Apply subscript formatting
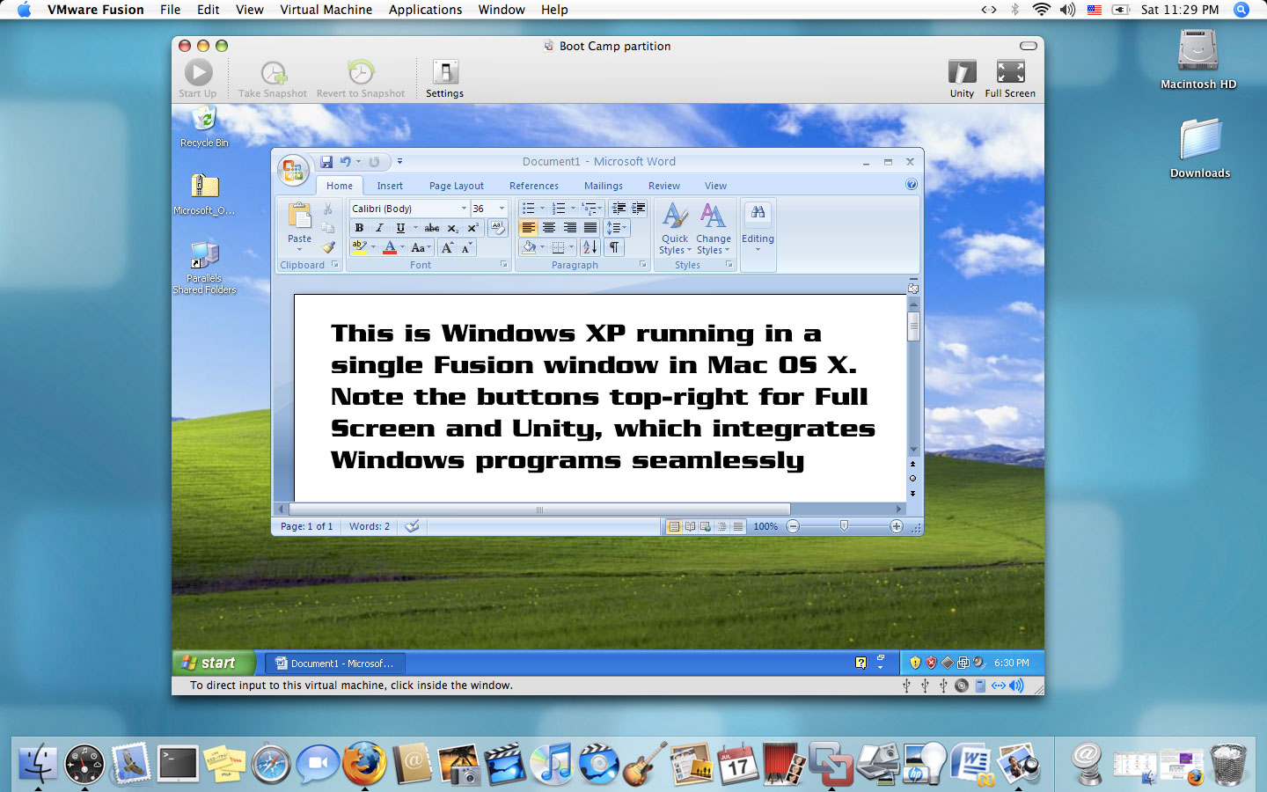 point(452,228)
